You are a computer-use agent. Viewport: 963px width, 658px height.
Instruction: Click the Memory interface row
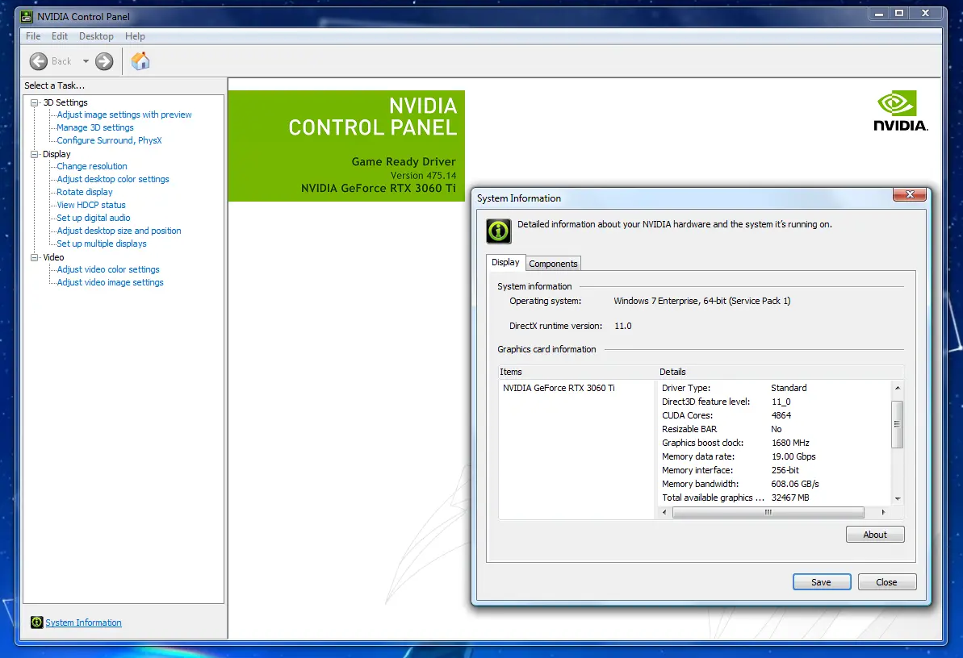[x=774, y=470]
